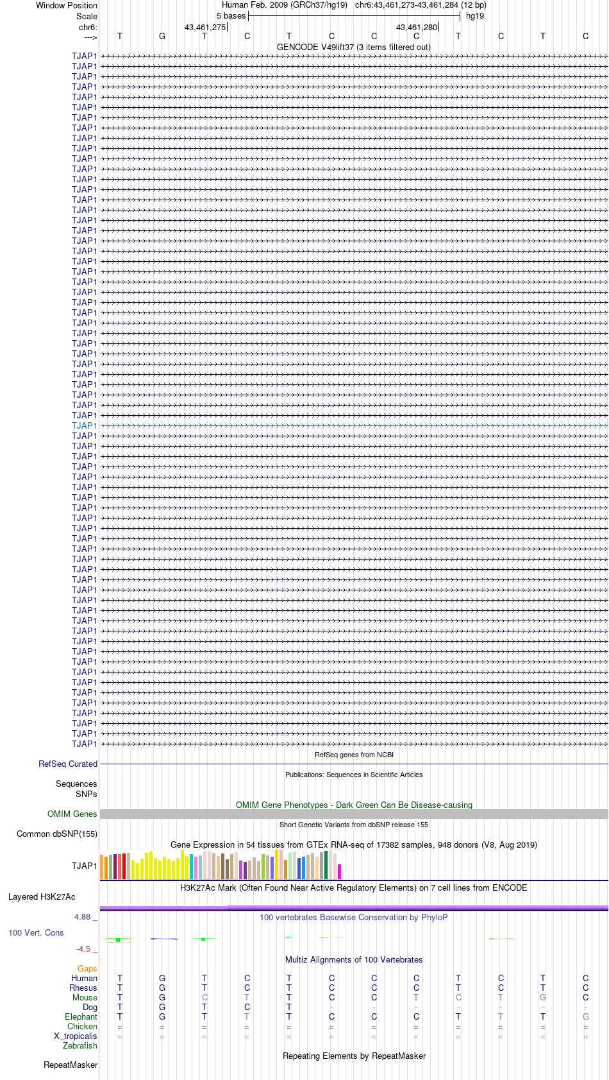
Task: Click the Elephant alignment row label
Action: [81, 1016]
